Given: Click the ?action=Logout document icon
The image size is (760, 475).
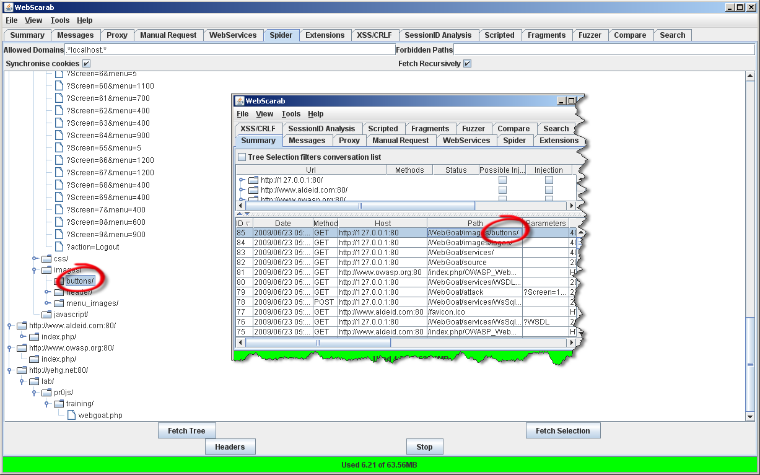Looking at the screenshot, I should tap(59, 247).
